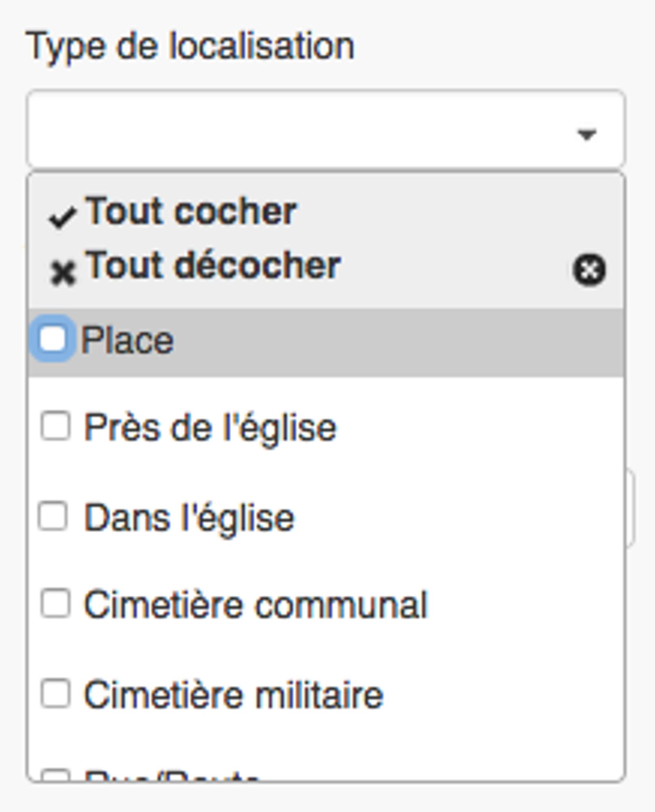Image resolution: width=655 pixels, height=812 pixels.
Task: Click the Type de localisation field label
Action: pyautogui.click(x=190, y=46)
